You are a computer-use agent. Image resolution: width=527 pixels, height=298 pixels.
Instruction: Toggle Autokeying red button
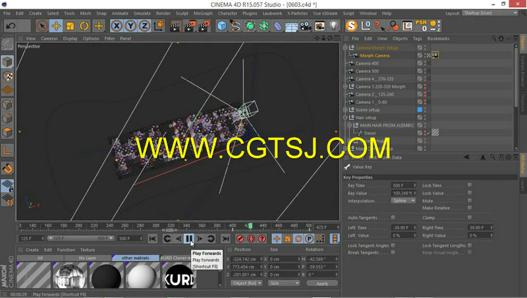coord(251,239)
